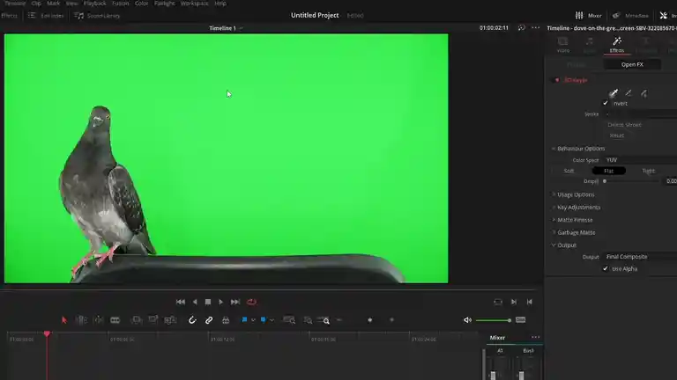Toggle the Position Lock padlock icon
Screen dimensions: 677x380
click(226, 320)
